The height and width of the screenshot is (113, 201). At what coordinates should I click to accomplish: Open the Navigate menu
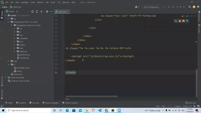[25, 2]
